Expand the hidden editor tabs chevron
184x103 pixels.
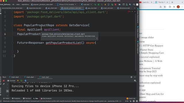point(135,8)
